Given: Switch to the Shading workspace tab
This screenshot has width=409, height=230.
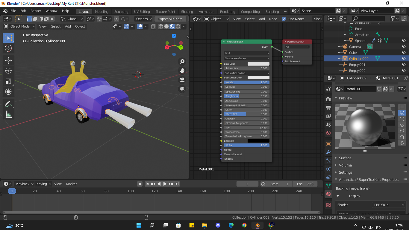Looking at the screenshot, I should [187, 12].
